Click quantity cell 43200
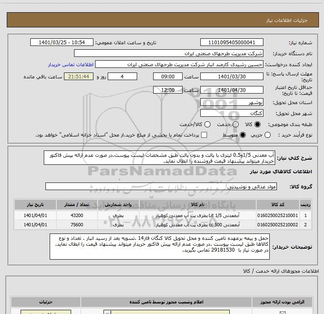324x314 pixels. 77,215
